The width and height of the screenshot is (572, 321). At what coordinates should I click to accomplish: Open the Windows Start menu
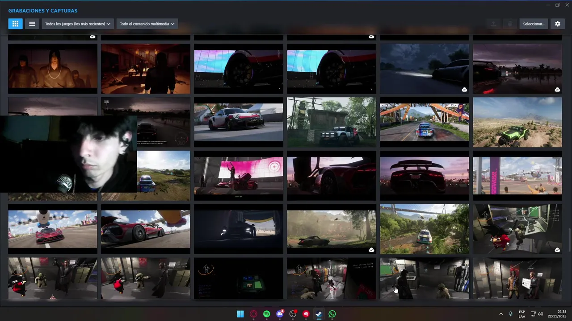pos(240,314)
